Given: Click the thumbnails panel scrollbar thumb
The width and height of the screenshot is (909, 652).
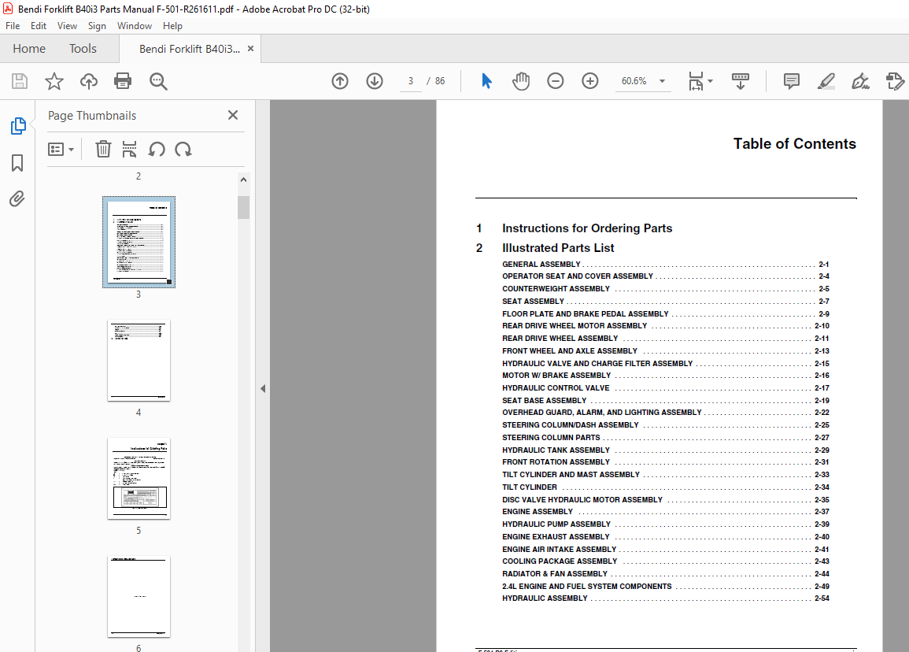Looking at the screenshot, I should [x=243, y=207].
